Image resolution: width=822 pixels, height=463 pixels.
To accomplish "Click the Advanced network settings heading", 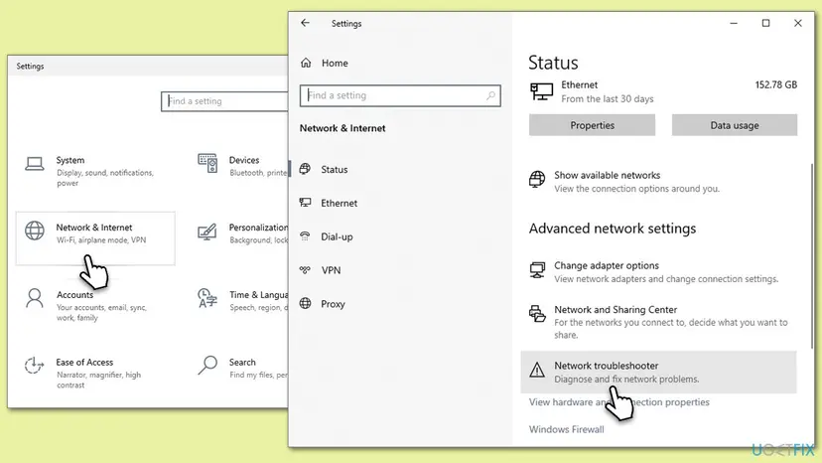I will (613, 229).
